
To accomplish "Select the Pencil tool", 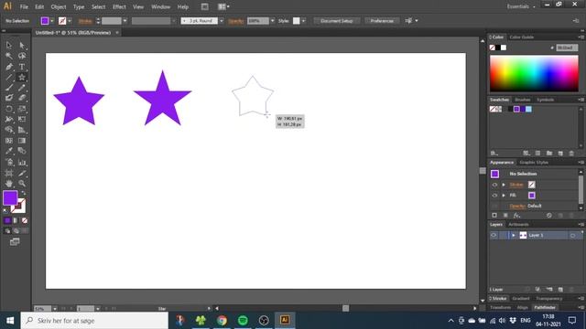I will (22, 88).
